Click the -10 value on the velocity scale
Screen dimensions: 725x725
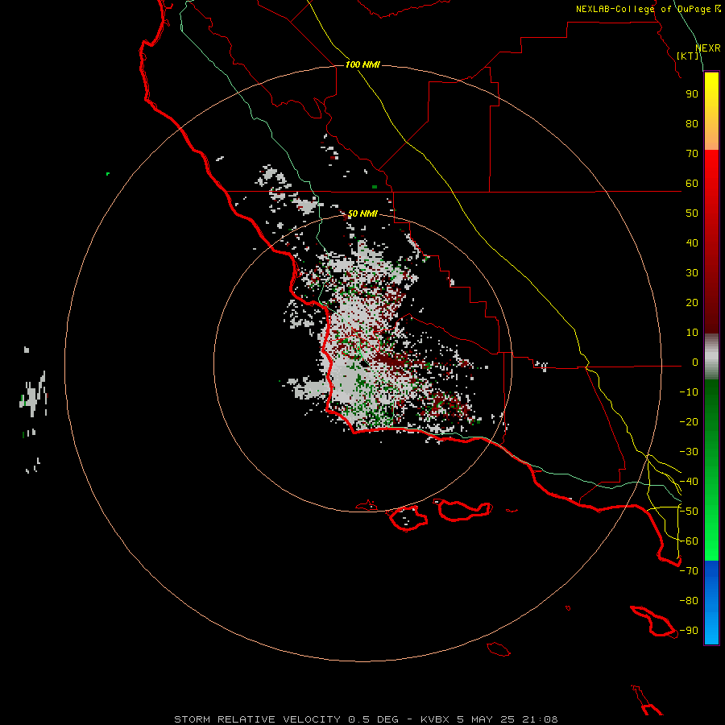point(689,392)
